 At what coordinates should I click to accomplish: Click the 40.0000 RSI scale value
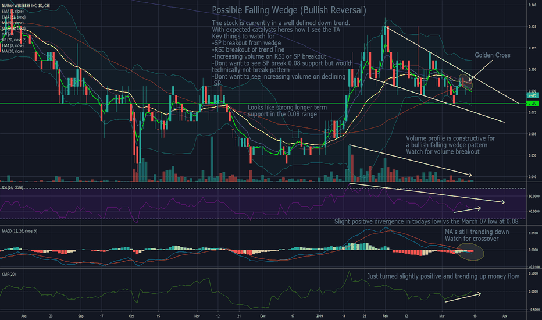534,211
